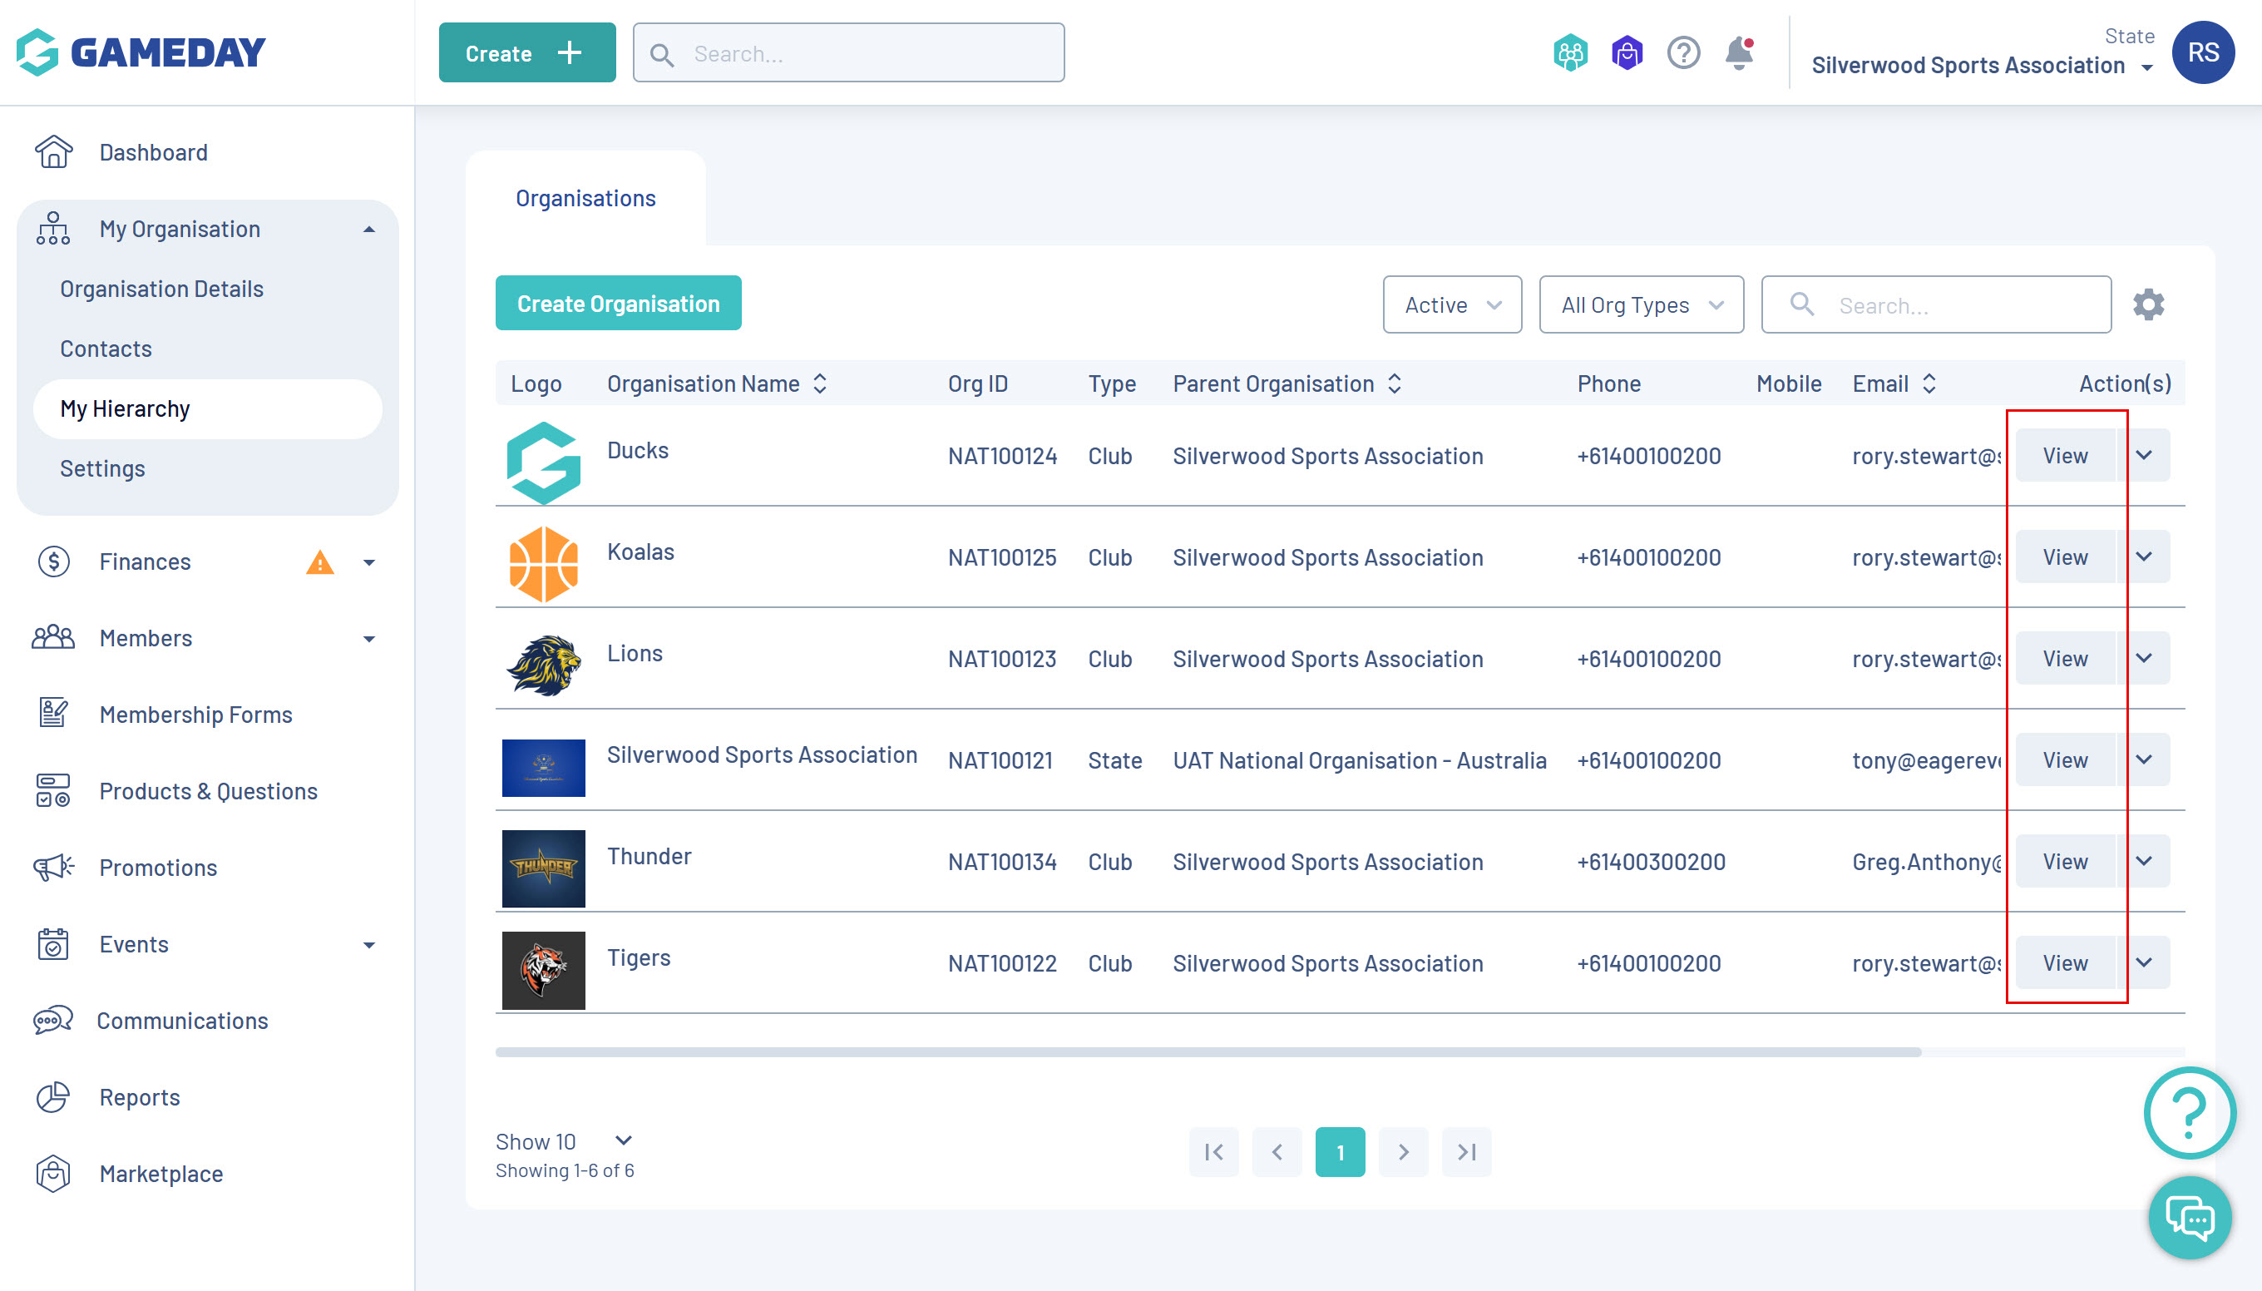2262x1291 pixels.
Task: Click the Create Organisation button
Action: coord(618,304)
